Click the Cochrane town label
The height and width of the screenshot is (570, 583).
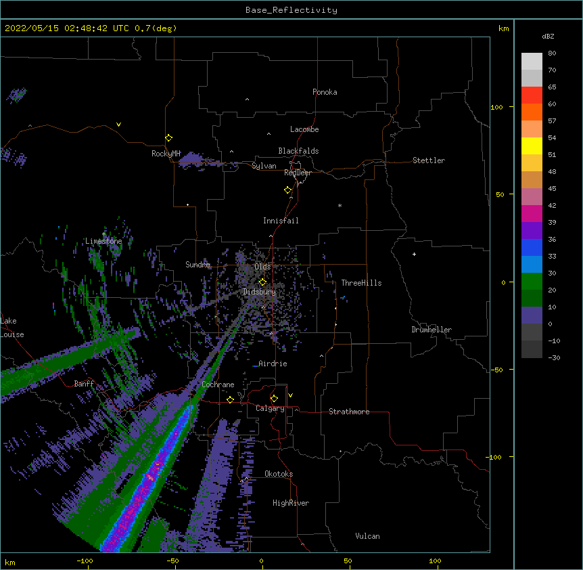(x=218, y=385)
